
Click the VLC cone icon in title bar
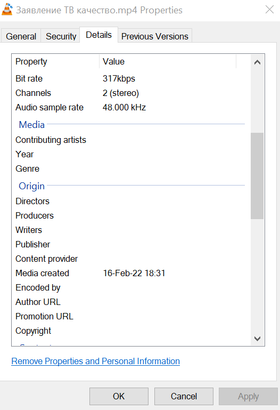click(x=7, y=9)
